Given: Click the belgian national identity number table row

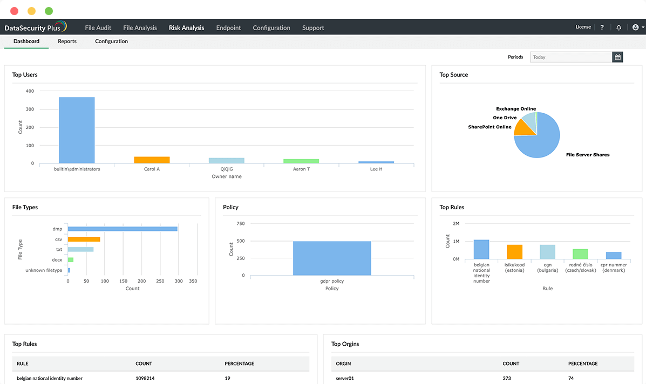Looking at the screenshot, I should pos(161,378).
